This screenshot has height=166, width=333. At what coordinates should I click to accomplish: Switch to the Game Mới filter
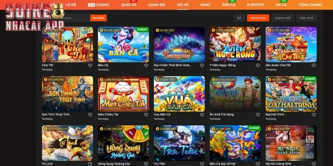point(283,18)
